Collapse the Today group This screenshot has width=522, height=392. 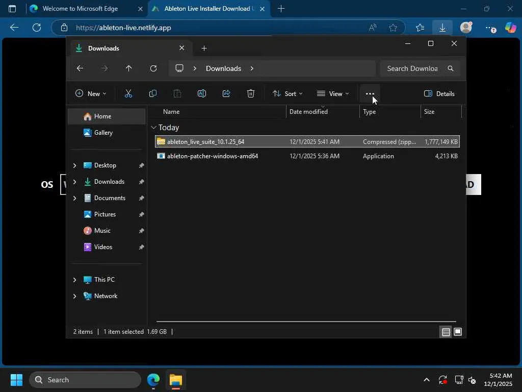click(153, 127)
